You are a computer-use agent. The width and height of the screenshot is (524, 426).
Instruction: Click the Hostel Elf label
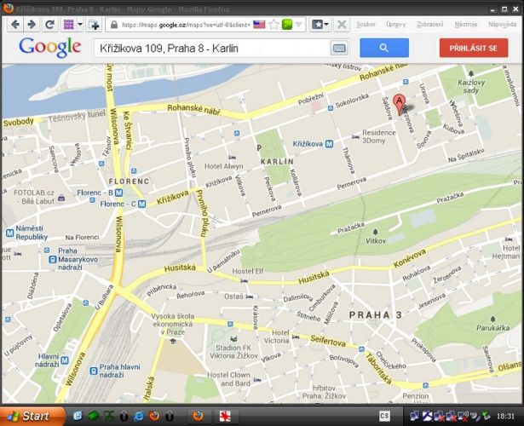click(x=248, y=271)
